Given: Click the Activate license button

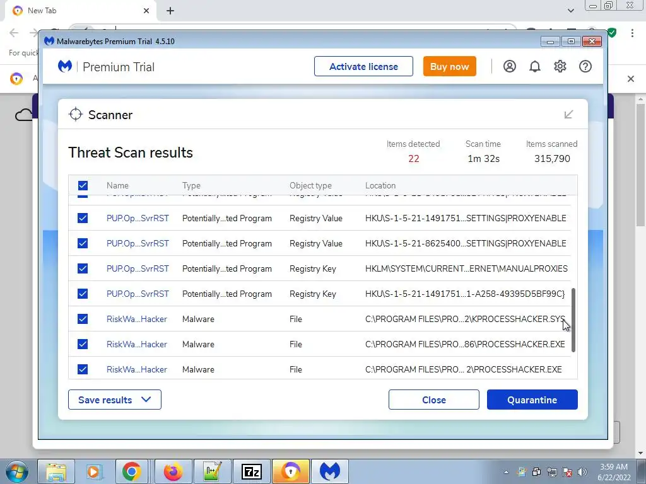Looking at the screenshot, I should click(x=363, y=66).
